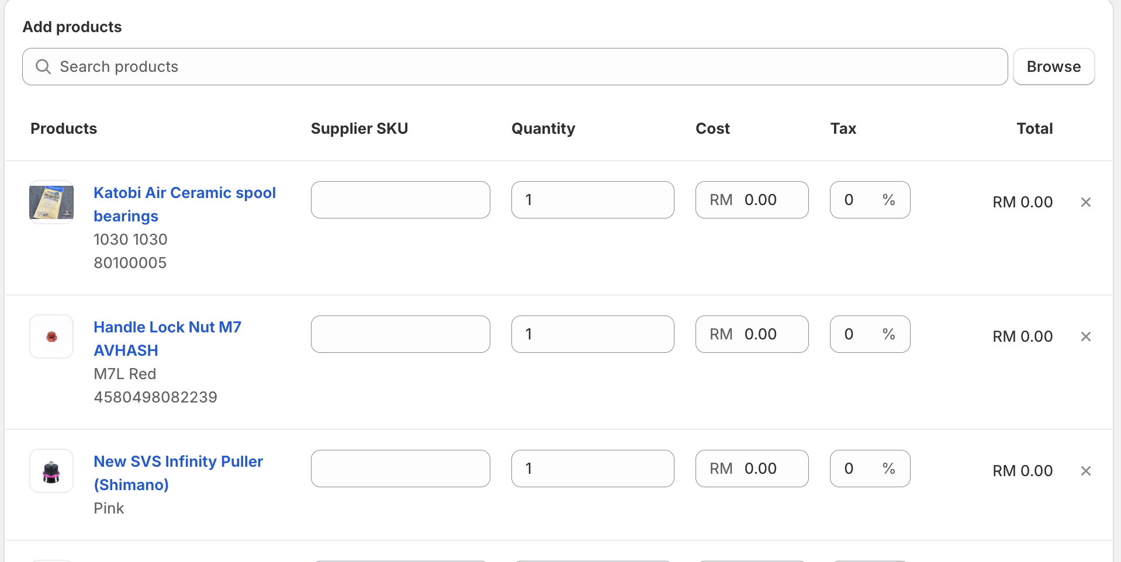Focus the Search products field
The height and width of the screenshot is (562, 1121).
point(514,67)
